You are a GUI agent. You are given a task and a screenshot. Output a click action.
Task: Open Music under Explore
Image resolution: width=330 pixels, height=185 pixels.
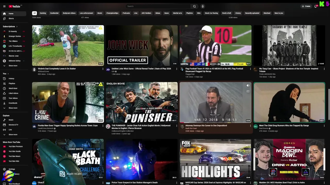(x=14, y=120)
